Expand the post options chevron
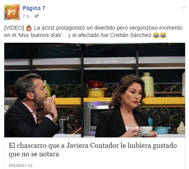 click(x=183, y=7)
